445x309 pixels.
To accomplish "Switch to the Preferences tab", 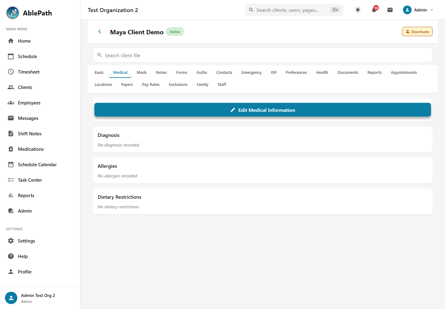I will [x=296, y=72].
